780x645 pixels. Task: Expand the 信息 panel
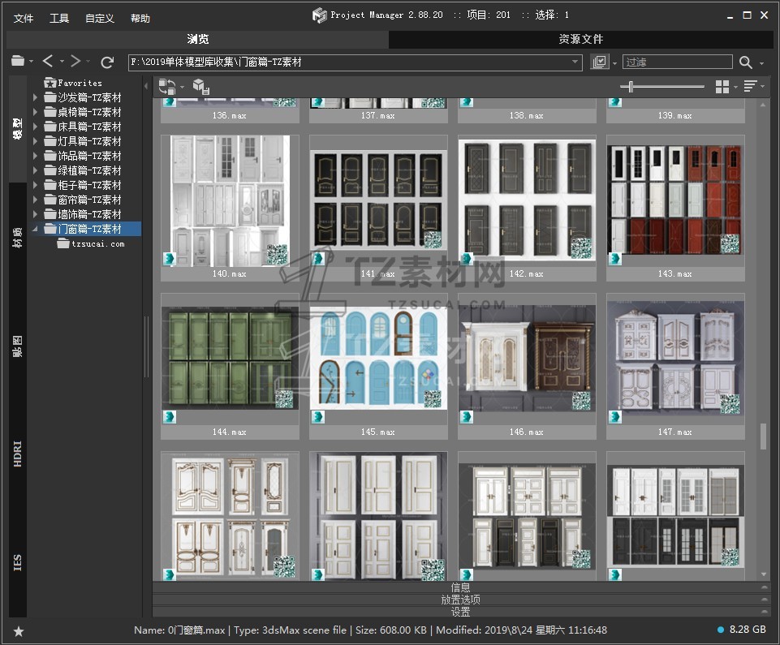click(x=460, y=587)
